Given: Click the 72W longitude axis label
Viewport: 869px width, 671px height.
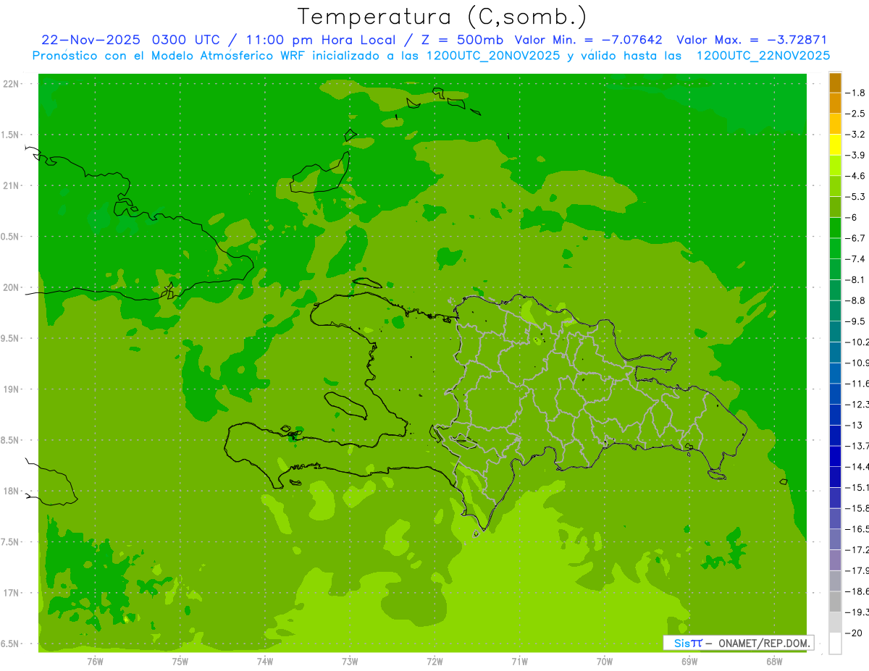Looking at the screenshot, I should pos(434,661).
